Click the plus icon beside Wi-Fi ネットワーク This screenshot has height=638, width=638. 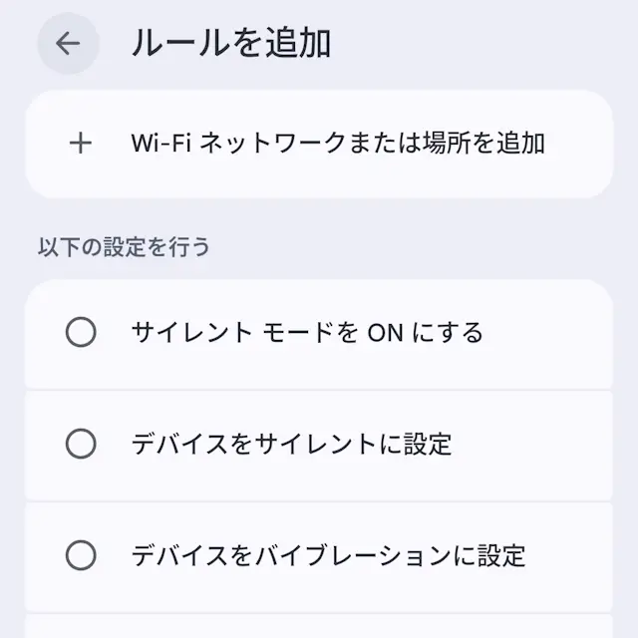click(x=80, y=144)
